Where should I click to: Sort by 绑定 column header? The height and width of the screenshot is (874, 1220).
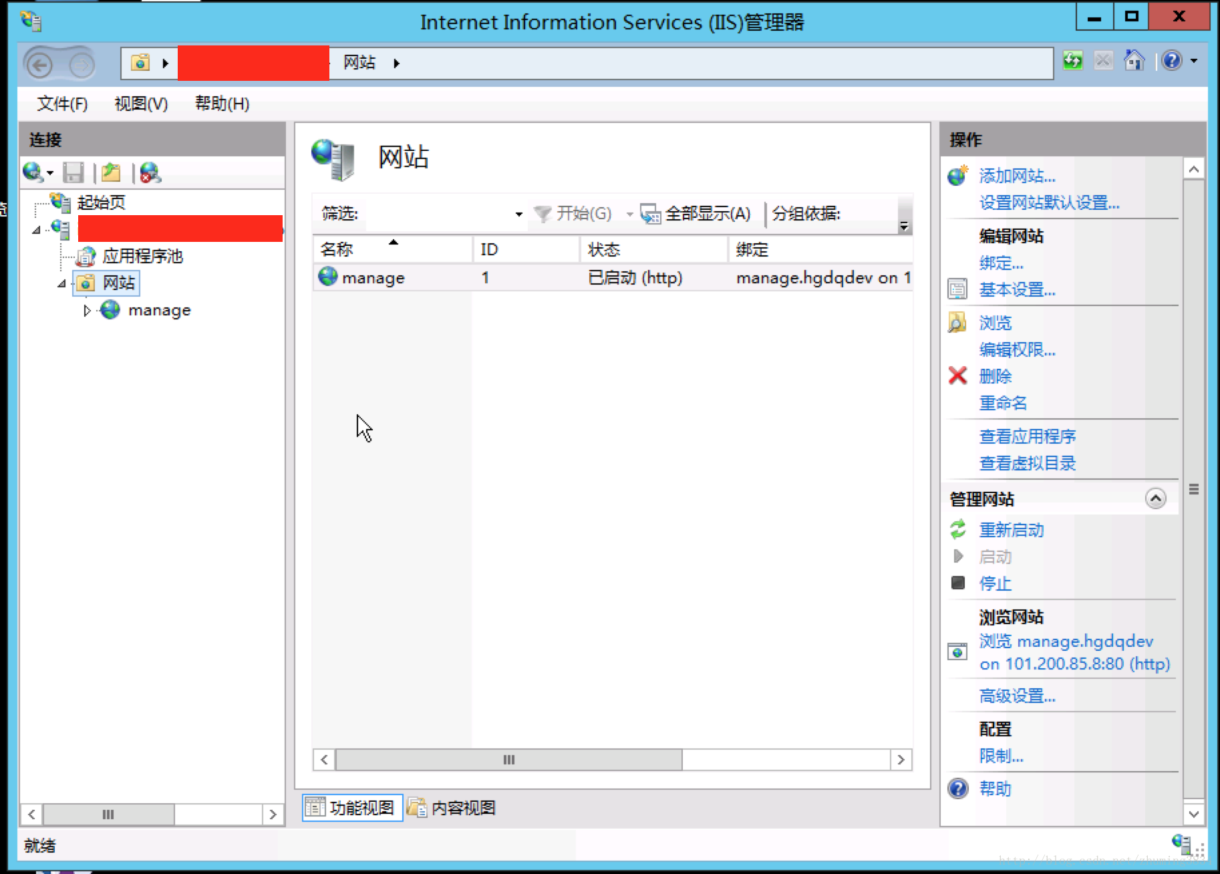pos(820,249)
